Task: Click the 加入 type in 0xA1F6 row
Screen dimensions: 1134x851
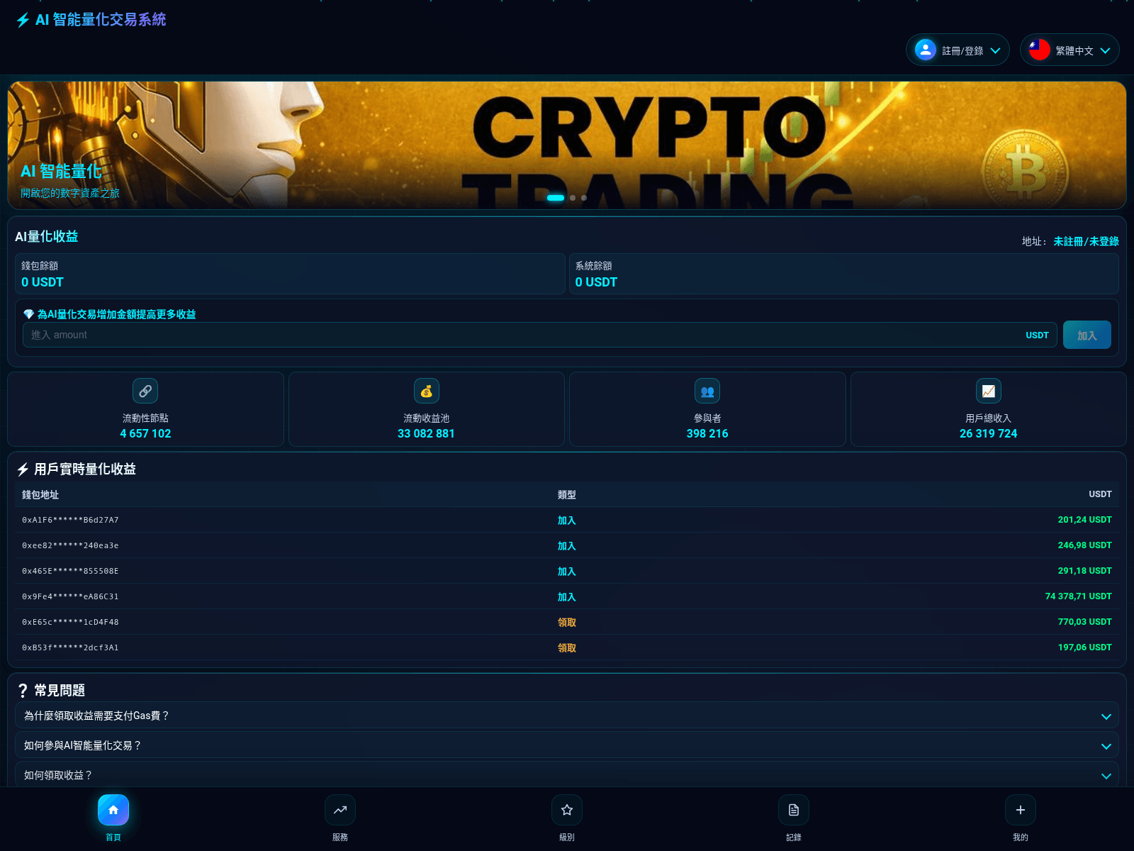Action: [x=567, y=520]
